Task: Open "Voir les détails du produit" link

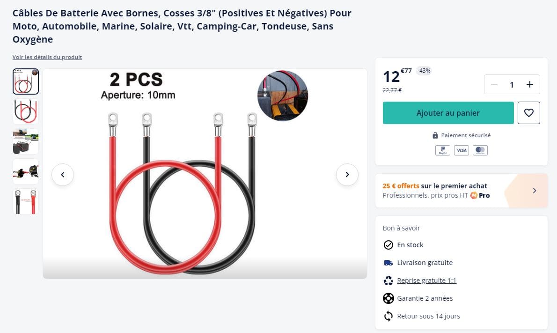Action: (x=47, y=57)
